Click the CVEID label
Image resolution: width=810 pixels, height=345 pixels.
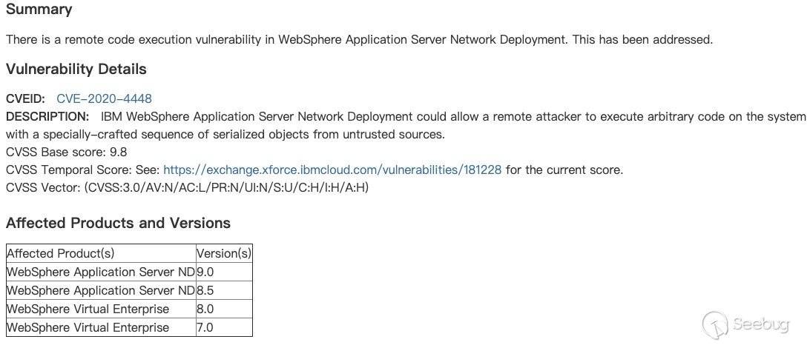click(25, 98)
